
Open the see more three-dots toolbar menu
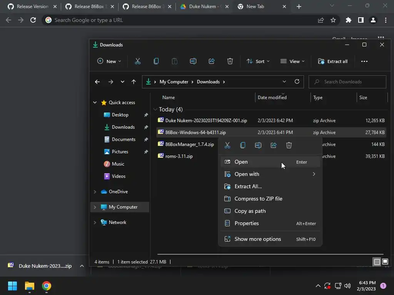coord(364,61)
